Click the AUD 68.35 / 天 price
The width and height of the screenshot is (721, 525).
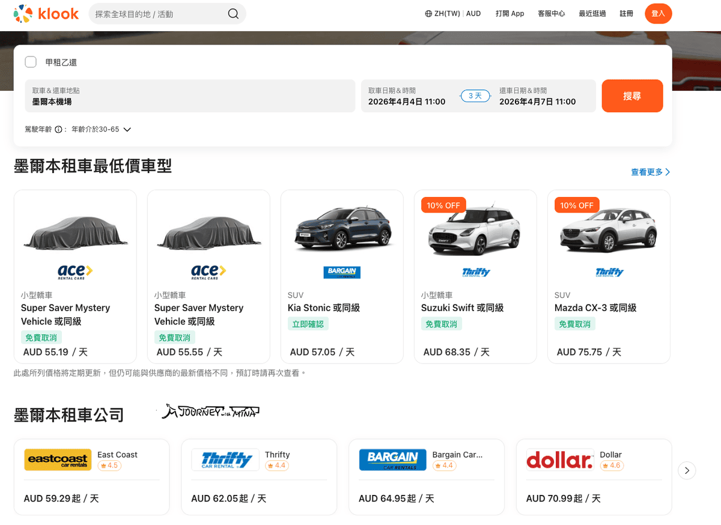click(457, 352)
